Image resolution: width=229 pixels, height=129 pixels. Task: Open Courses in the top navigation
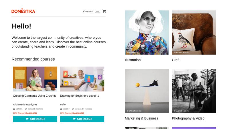(88, 11)
